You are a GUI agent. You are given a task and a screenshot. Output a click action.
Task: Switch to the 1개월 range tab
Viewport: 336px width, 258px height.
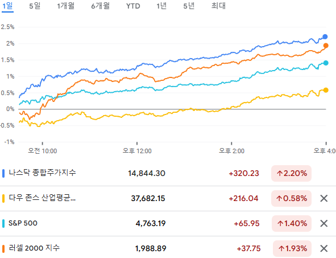click(x=65, y=6)
